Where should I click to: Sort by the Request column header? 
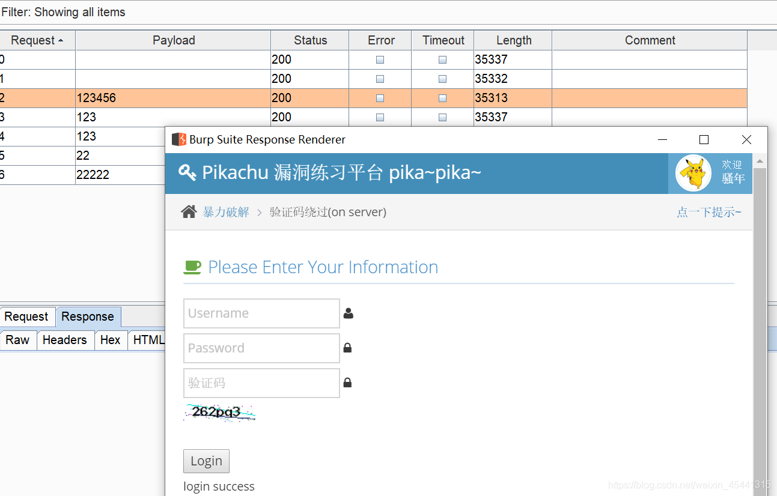tap(37, 40)
